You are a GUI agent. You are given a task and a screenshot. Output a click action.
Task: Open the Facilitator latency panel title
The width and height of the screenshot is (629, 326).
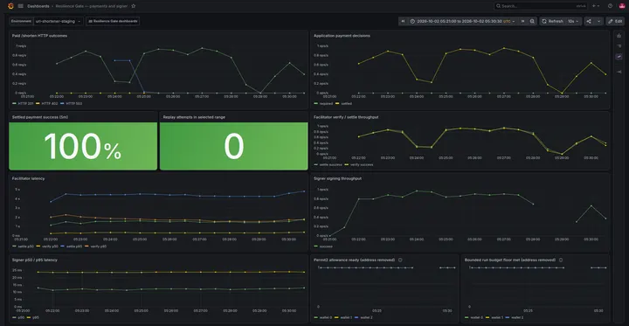(29, 178)
